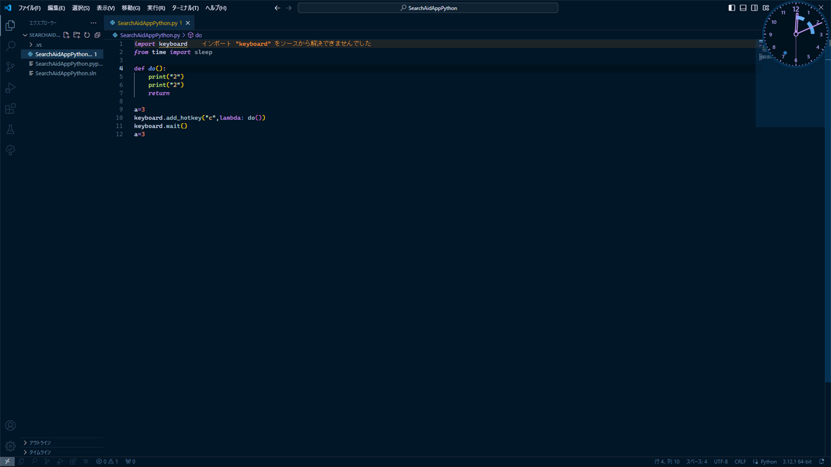This screenshot has width=831, height=467.
Task: Click the 'return' statement in the editor
Action: (159, 93)
